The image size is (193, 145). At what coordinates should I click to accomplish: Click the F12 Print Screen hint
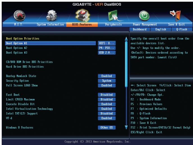(x=160, y=127)
